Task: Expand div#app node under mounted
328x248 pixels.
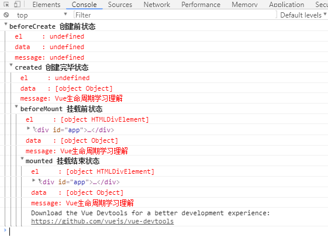Action: [x=33, y=180]
